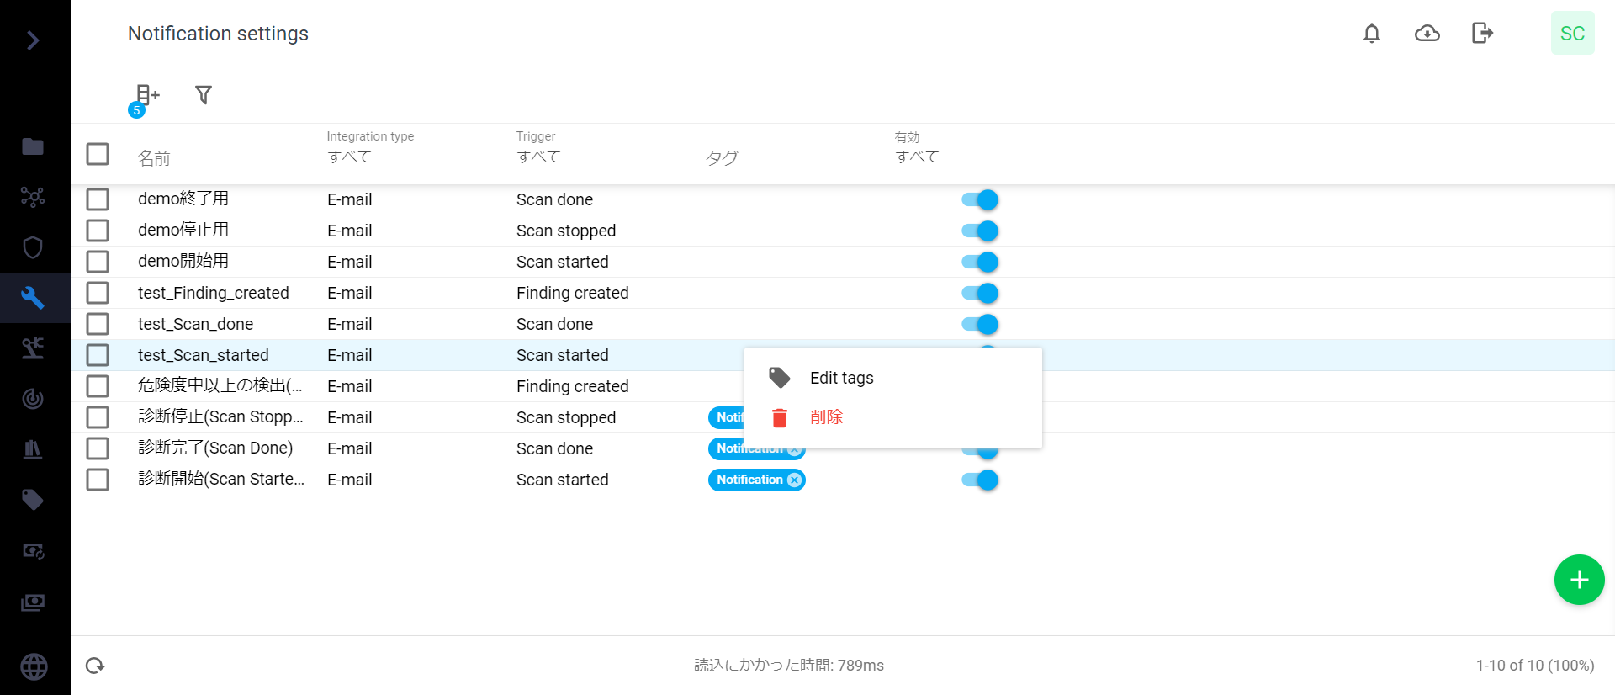1615x695 pixels.
Task: Expand the sidebar with chevron arrow
Action: click(x=33, y=40)
